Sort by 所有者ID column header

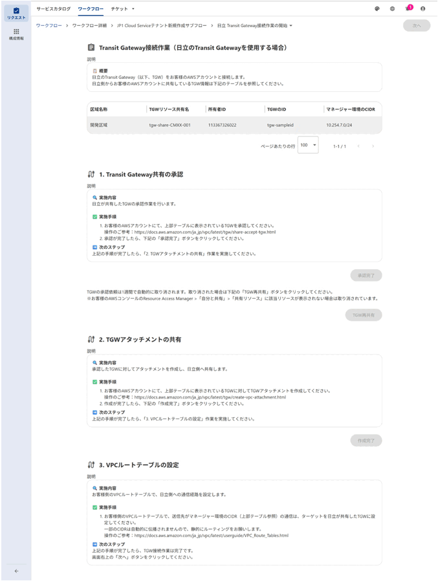pos(217,109)
